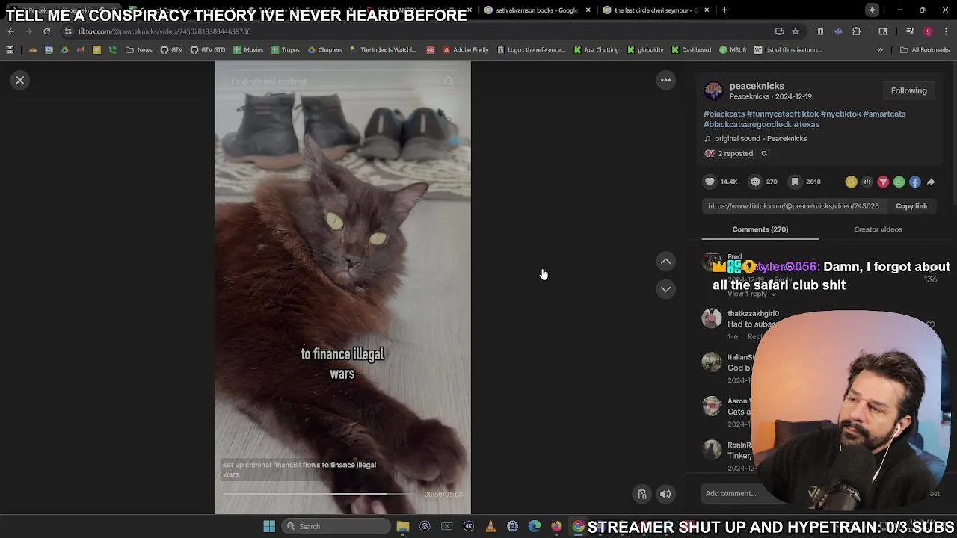
Task: Click the repost arrows icon
Action: click(763, 153)
